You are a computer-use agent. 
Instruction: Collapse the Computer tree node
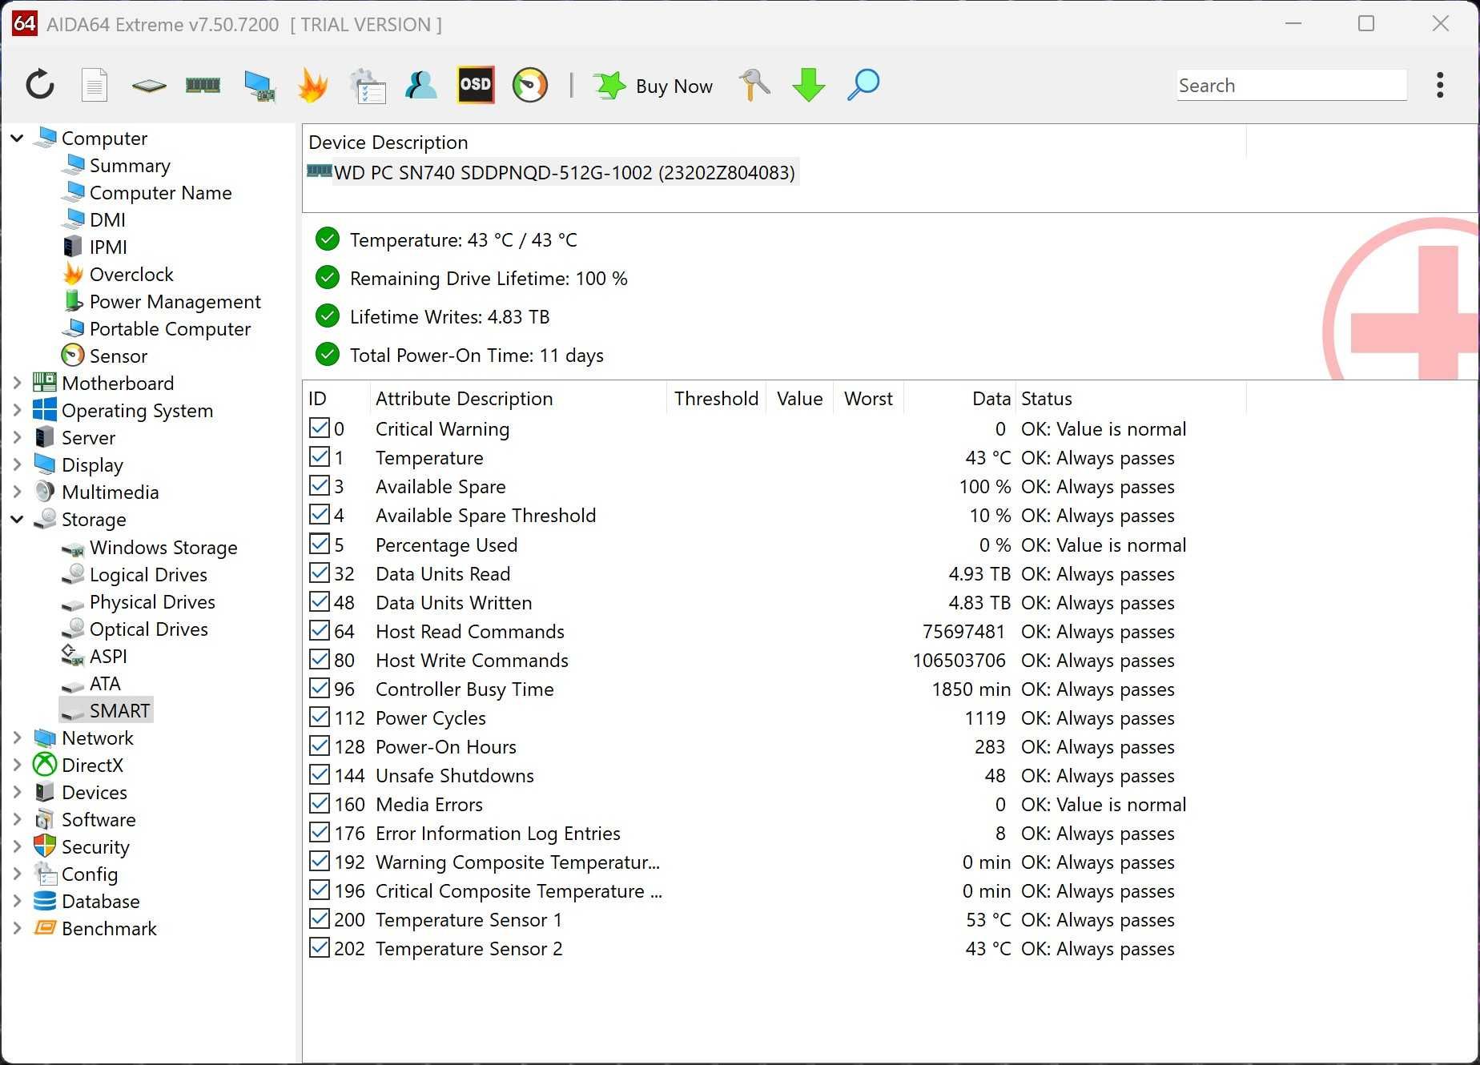point(17,138)
